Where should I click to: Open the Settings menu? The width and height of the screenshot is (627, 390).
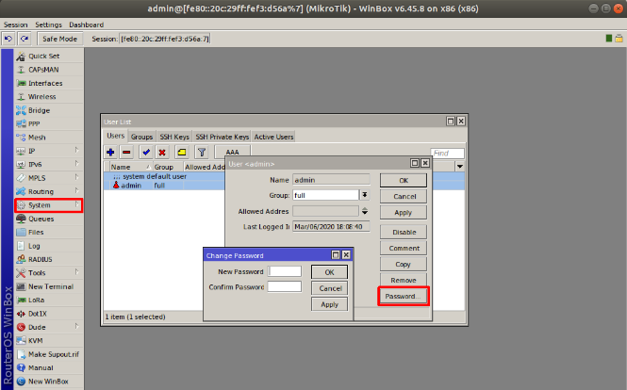tap(48, 24)
